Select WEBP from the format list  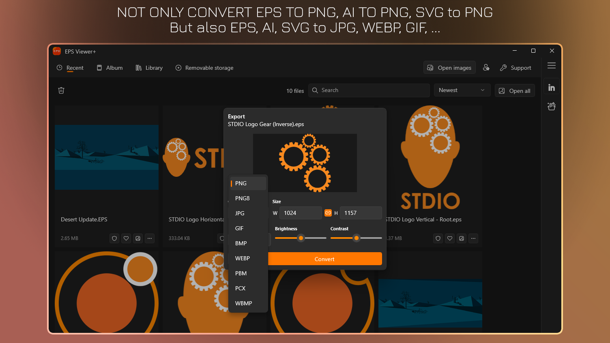(248, 258)
